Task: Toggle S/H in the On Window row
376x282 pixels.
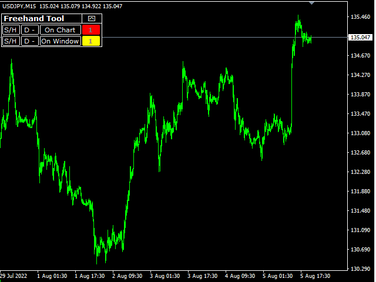Action: click(x=11, y=41)
